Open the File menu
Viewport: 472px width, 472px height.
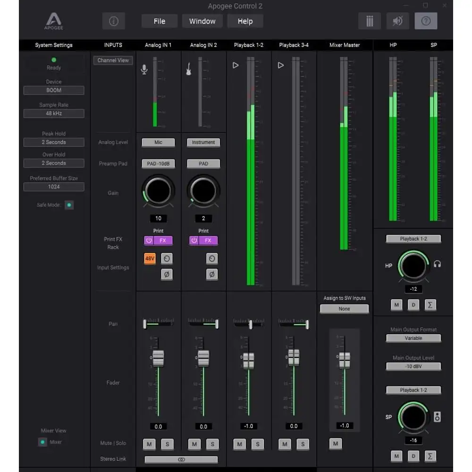coord(160,21)
